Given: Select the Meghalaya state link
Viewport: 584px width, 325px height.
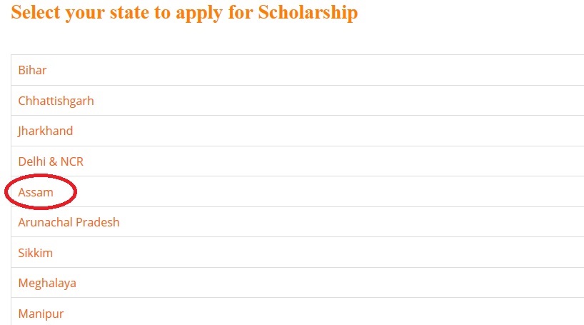Looking at the screenshot, I should click(x=47, y=284).
